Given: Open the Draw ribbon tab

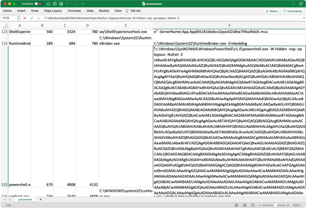Looking at the screenshot, I should point(35,11).
